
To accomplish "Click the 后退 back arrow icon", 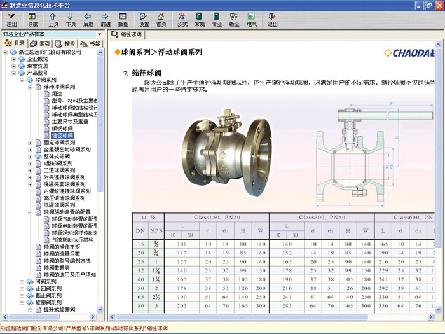I will pos(88,19).
